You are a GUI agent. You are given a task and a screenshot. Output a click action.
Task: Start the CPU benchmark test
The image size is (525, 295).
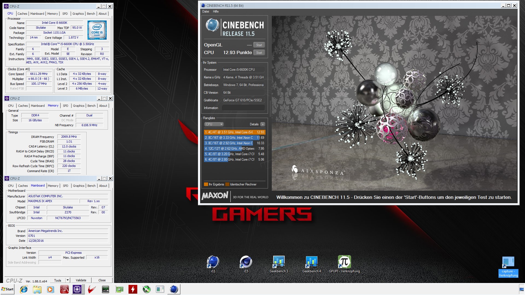pyautogui.click(x=259, y=53)
